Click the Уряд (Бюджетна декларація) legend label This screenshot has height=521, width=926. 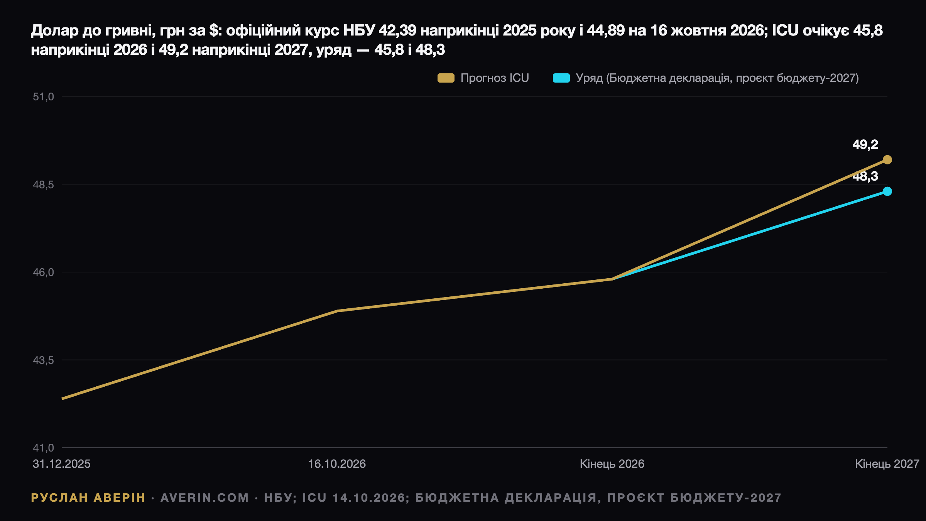pyautogui.click(x=717, y=78)
